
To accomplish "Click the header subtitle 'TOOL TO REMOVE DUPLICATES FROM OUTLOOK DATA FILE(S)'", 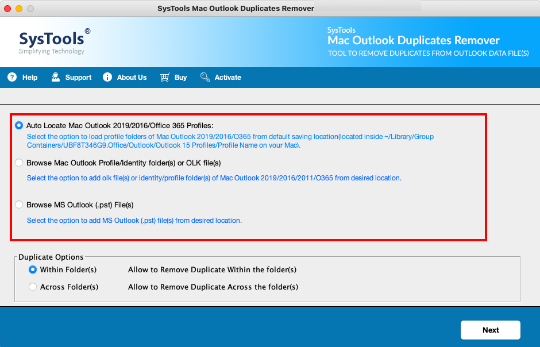I will tap(428, 53).
